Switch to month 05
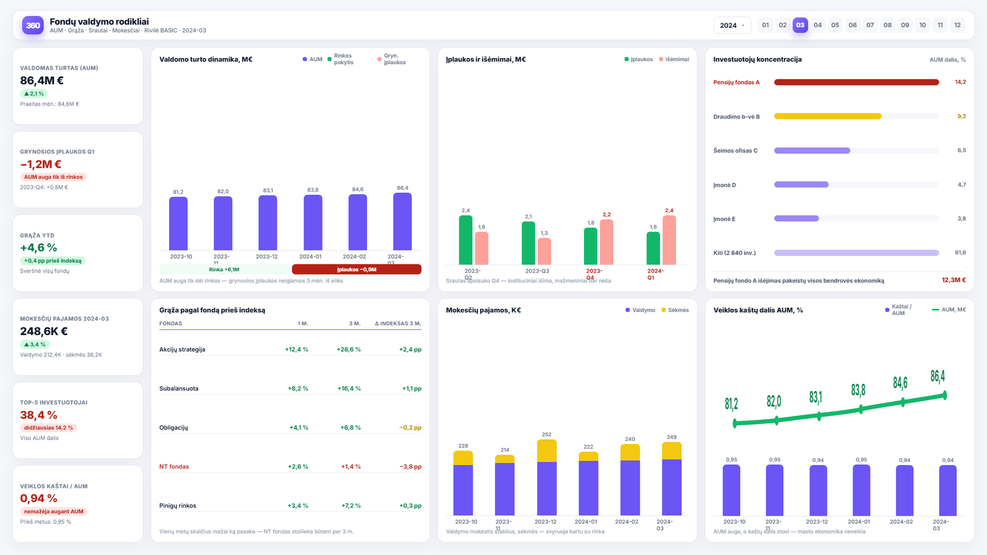 (835, 25)
